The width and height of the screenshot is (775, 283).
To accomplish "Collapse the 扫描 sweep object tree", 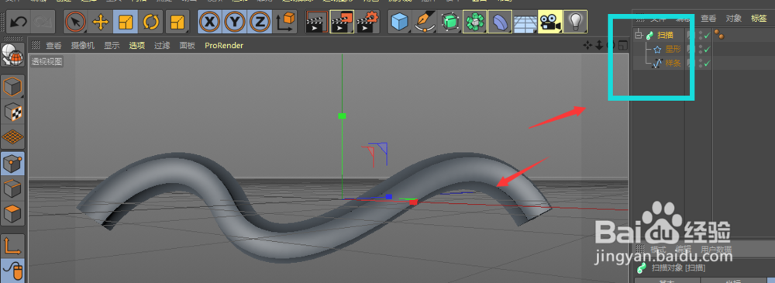I will coord(639,35).
